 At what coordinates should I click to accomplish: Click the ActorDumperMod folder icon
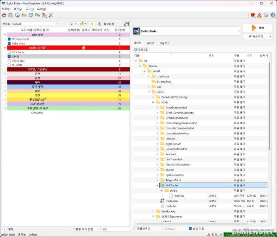162,107
